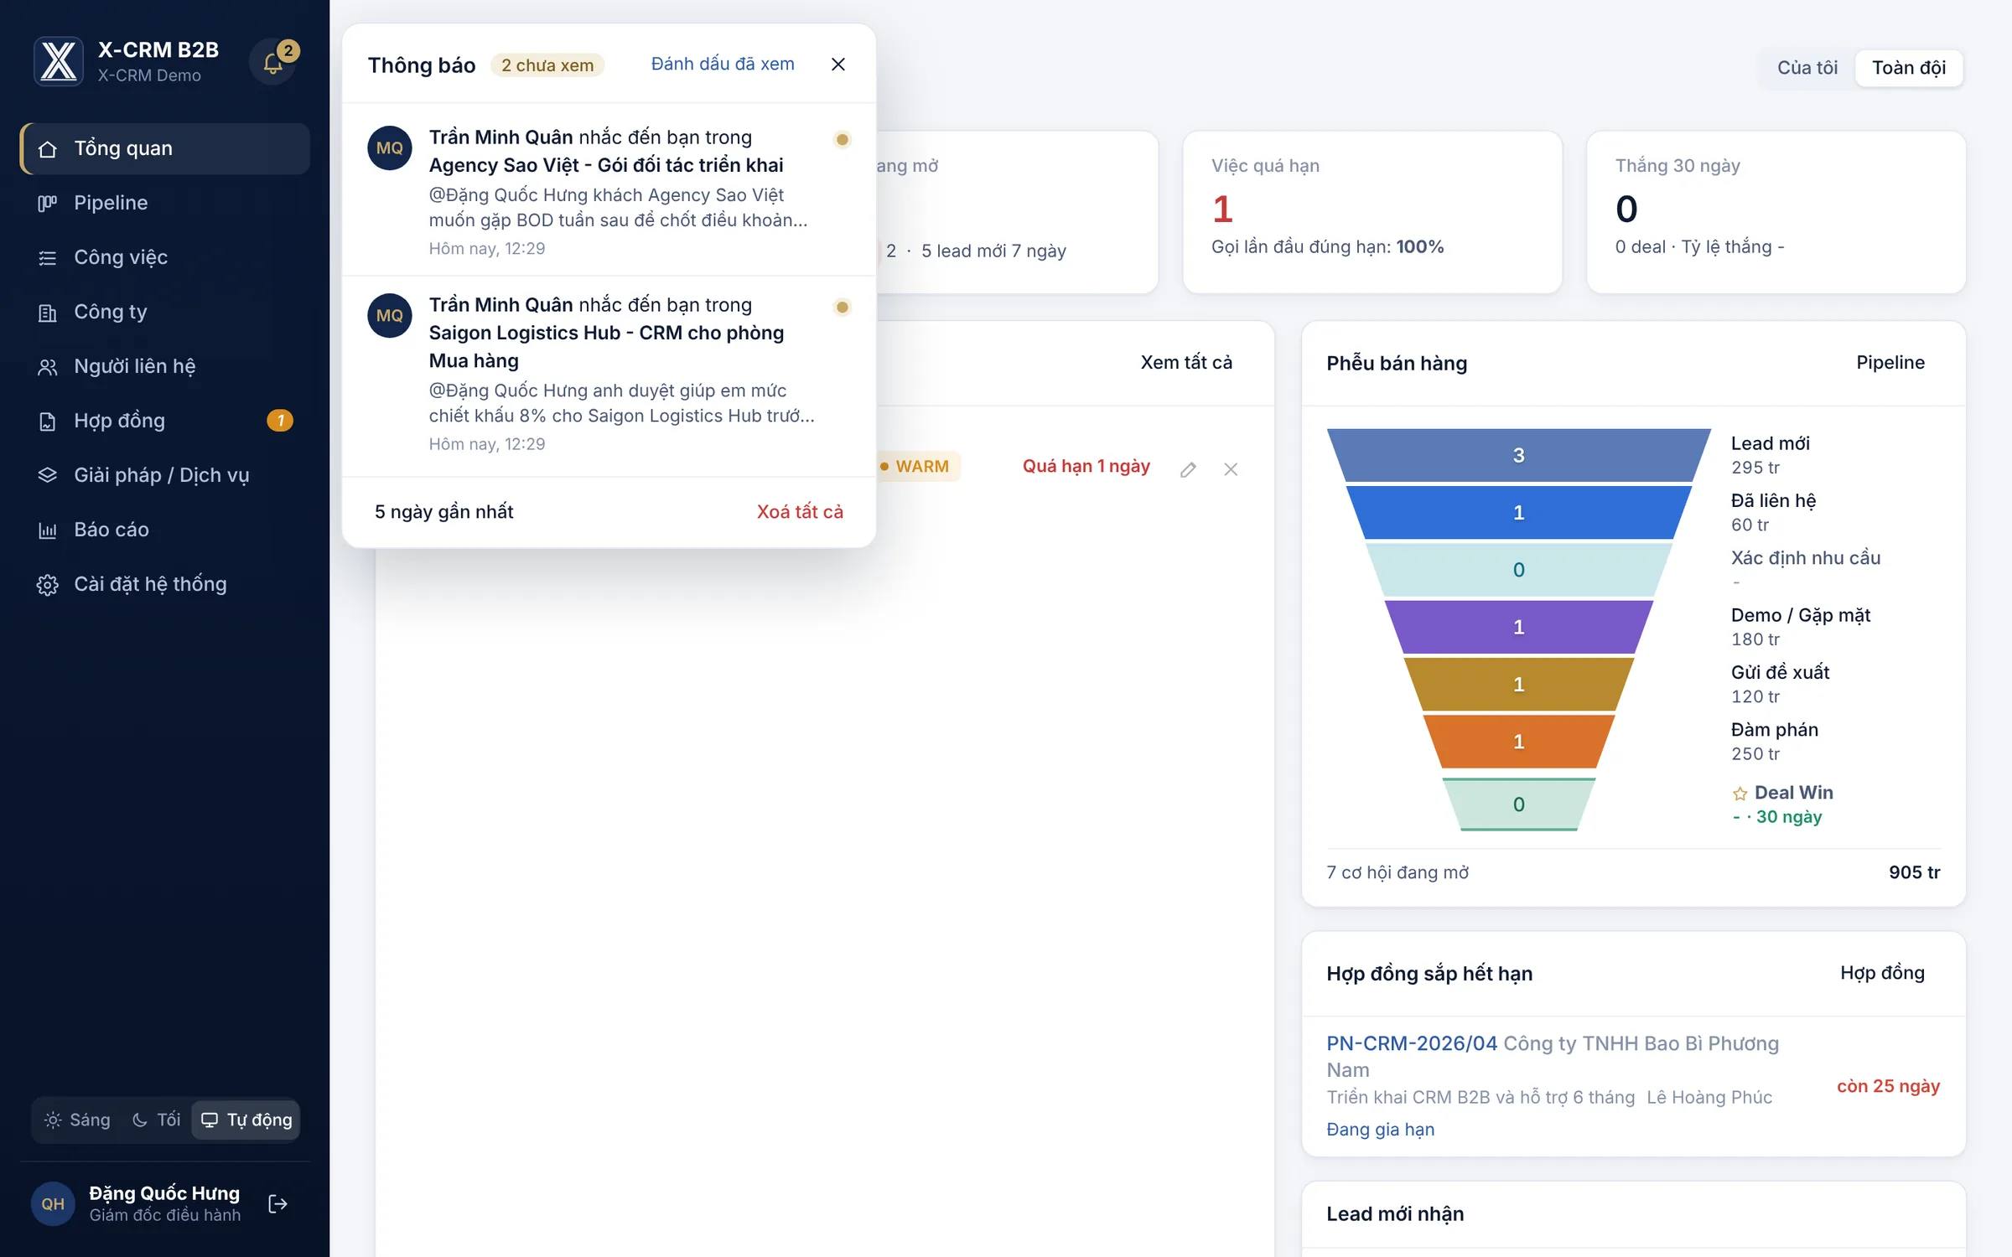Viewport: 2012px width, 1257px height.
Task: Click Đánh dấu đã xem link
Action: click(x=723, y=64)
